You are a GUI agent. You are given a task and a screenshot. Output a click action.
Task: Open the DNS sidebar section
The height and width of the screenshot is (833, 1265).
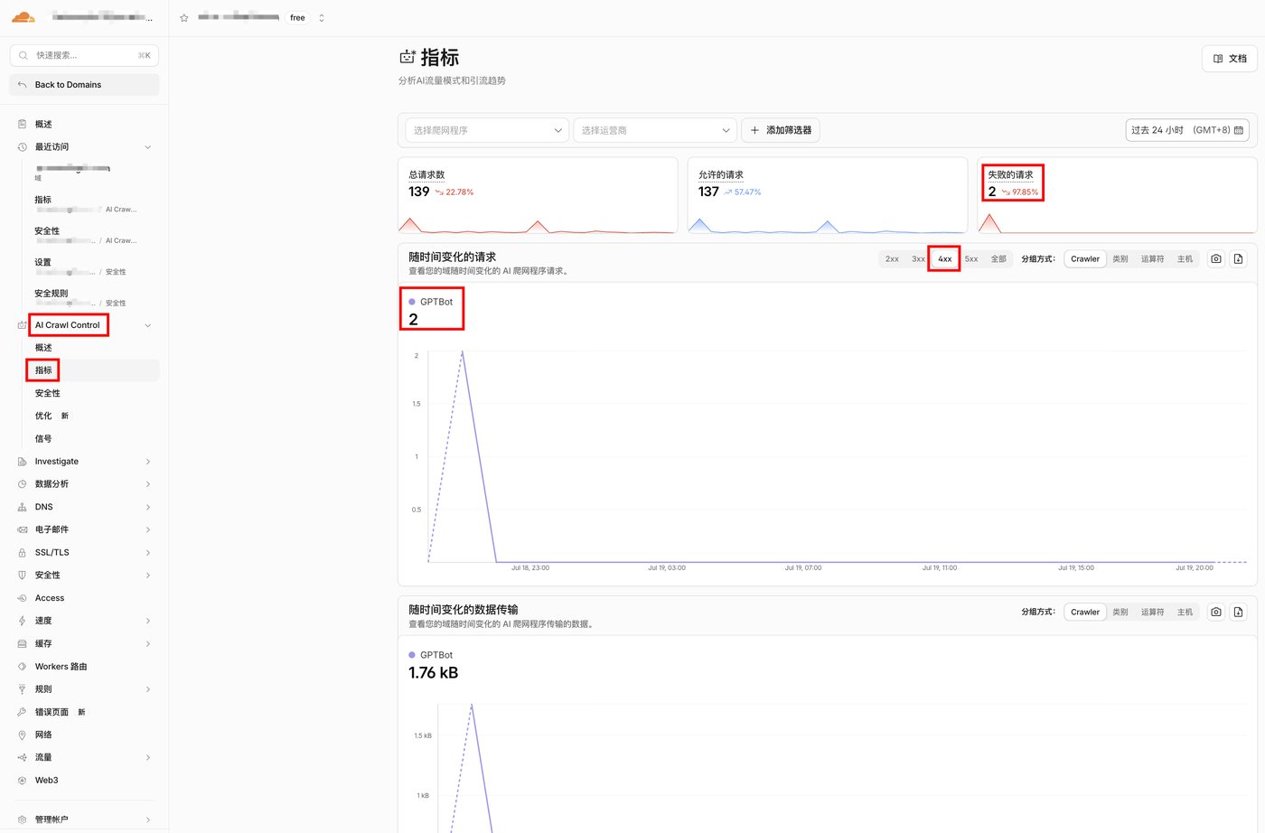coord(84,507)
